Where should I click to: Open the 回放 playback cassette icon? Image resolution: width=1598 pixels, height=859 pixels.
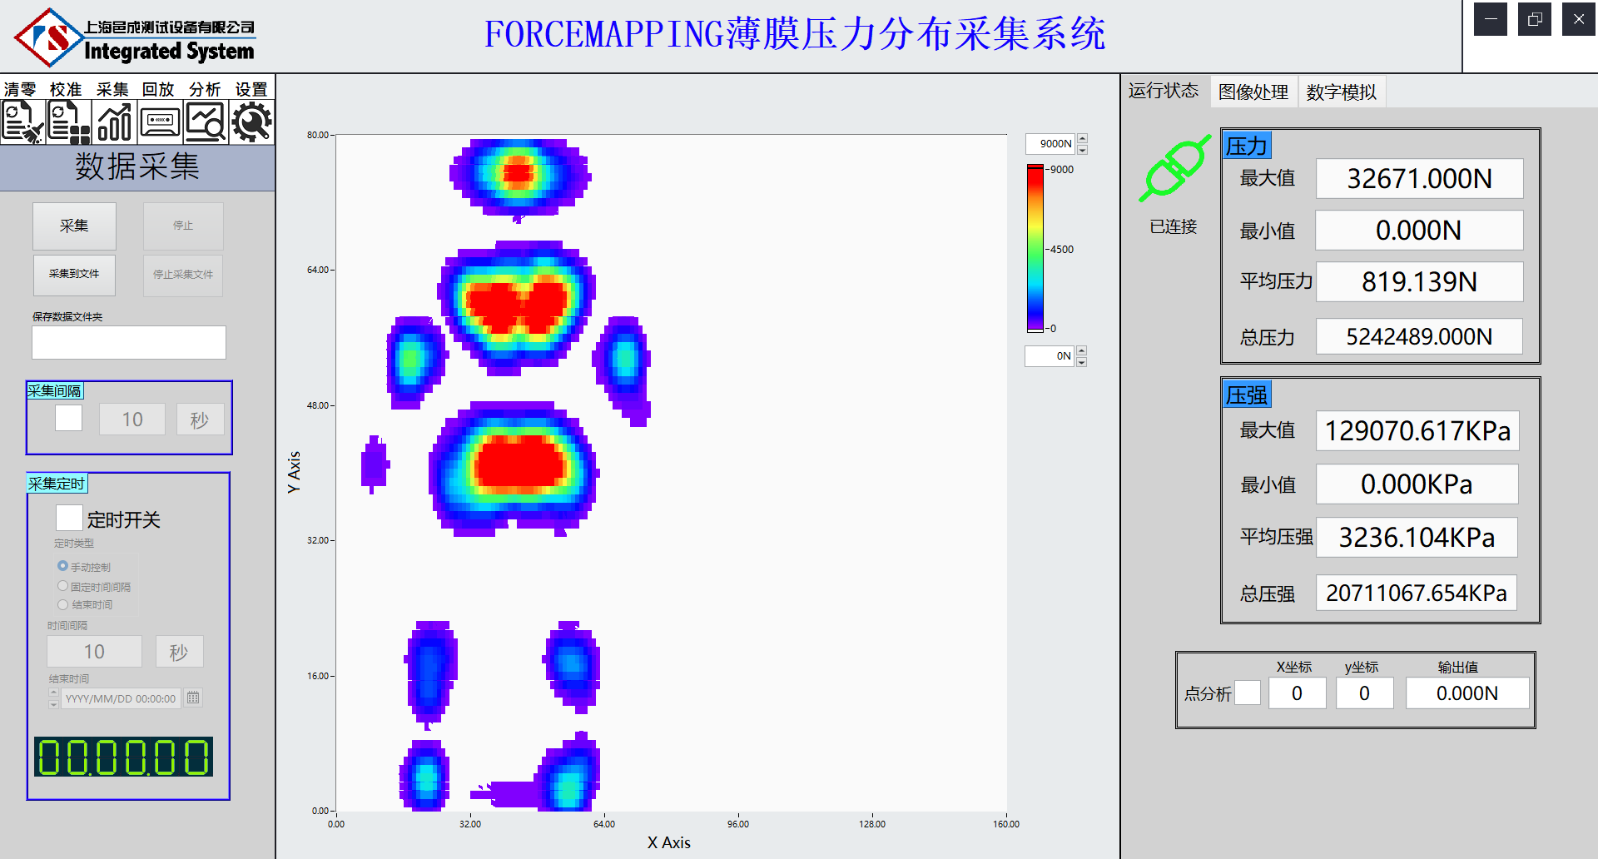(160, 122)
